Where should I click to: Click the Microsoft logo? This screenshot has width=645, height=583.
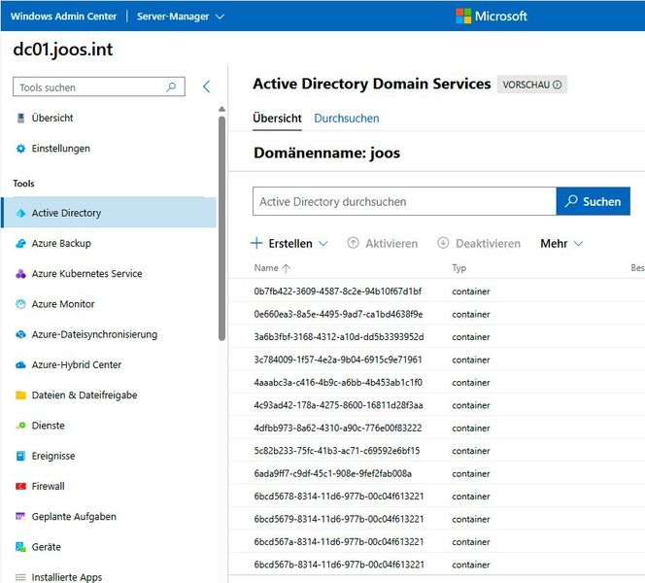click(x=463, y=17)
